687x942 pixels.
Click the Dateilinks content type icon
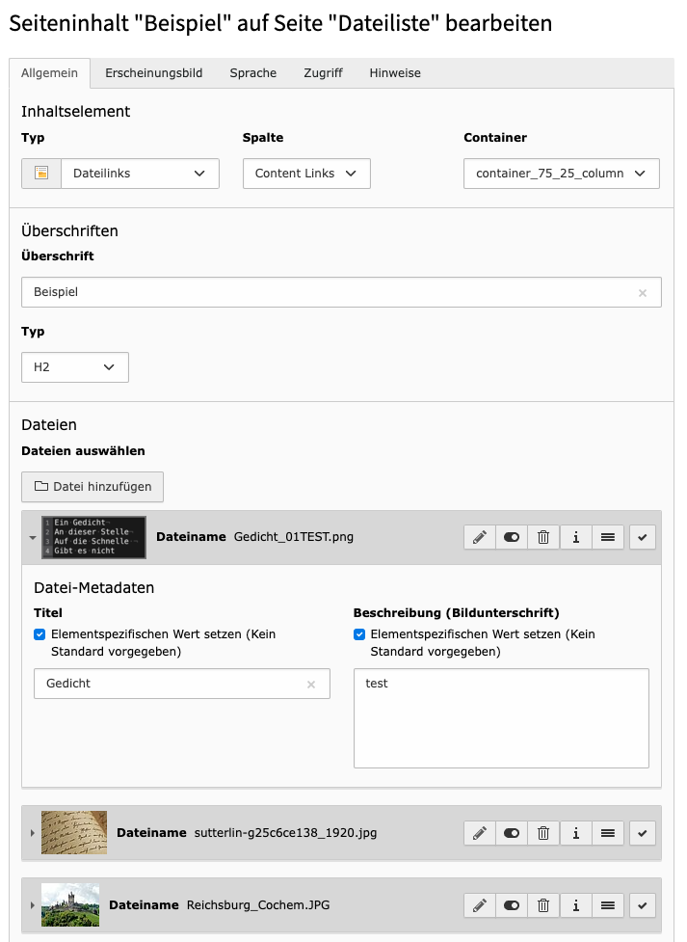[41, 174]
